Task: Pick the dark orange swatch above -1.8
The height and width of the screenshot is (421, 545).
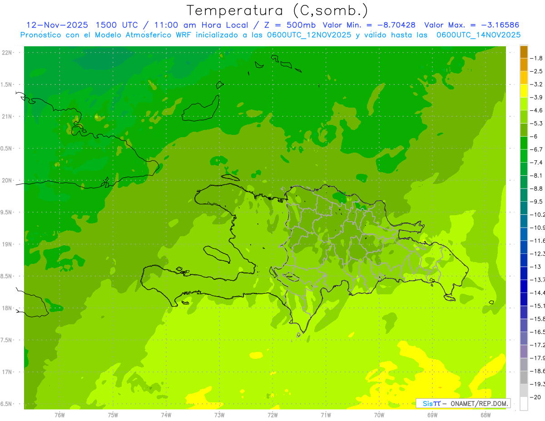Action: pos(524,52)
